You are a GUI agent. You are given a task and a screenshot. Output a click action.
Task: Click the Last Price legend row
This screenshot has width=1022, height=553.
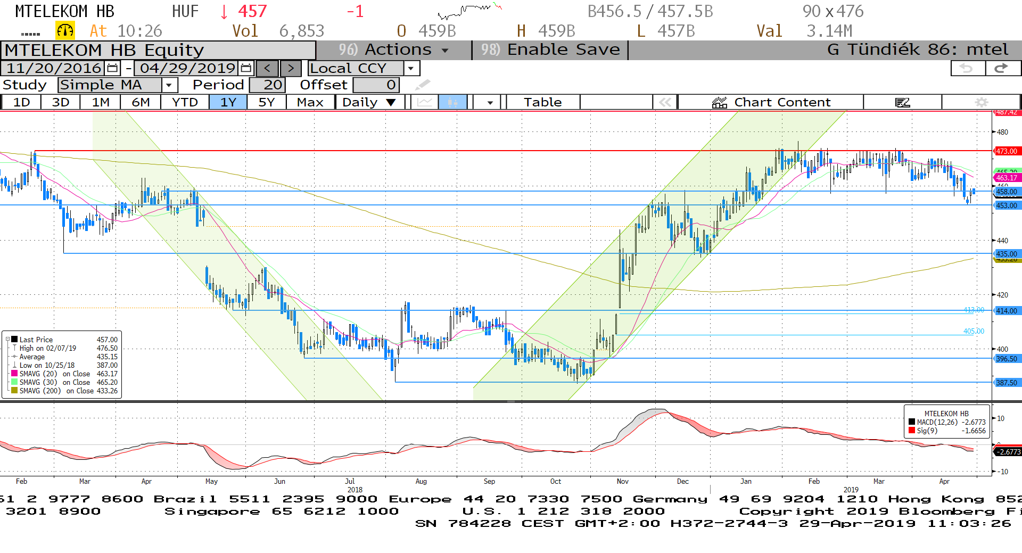[65, 340]
